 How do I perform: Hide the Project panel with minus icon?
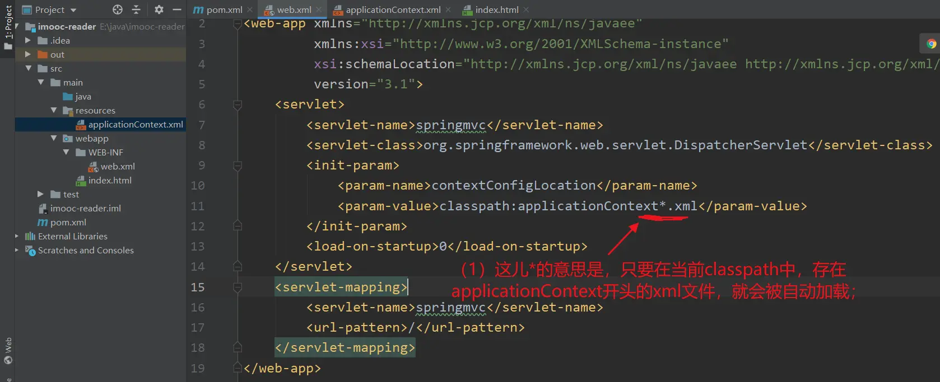[x=177, y=10]
